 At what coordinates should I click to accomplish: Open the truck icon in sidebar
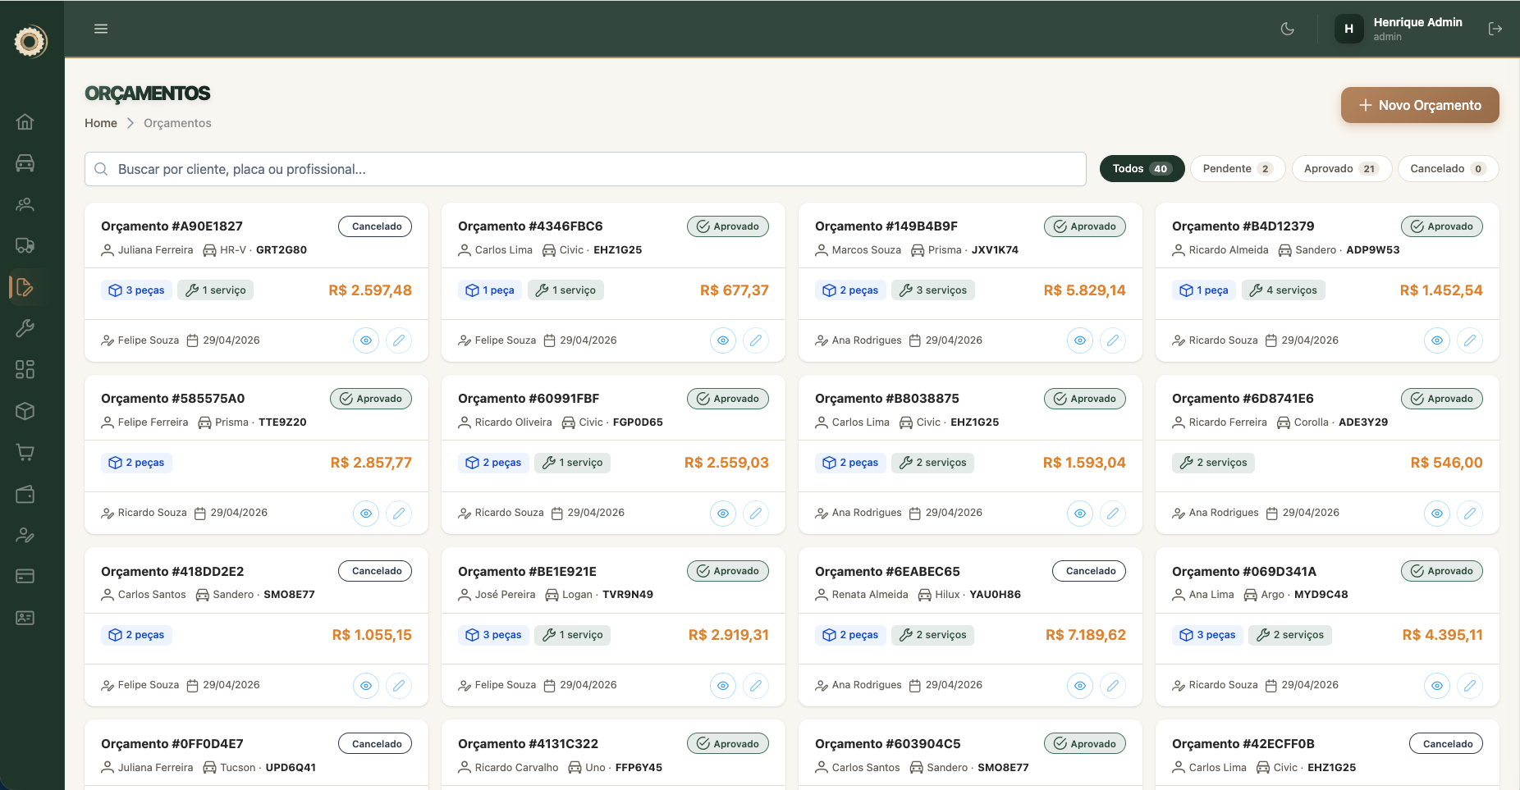25,245
